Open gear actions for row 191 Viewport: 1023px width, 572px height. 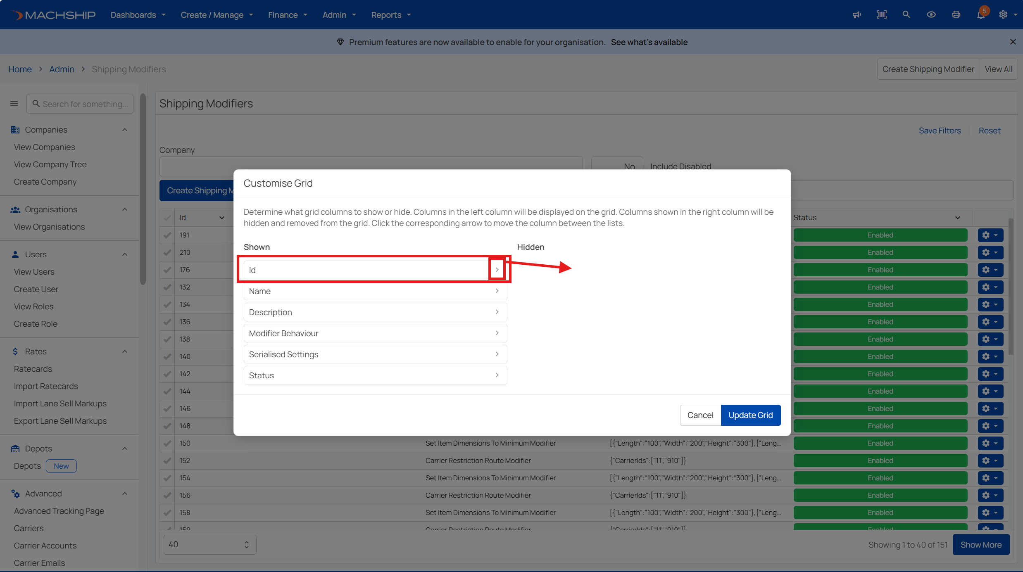point(990,235)
